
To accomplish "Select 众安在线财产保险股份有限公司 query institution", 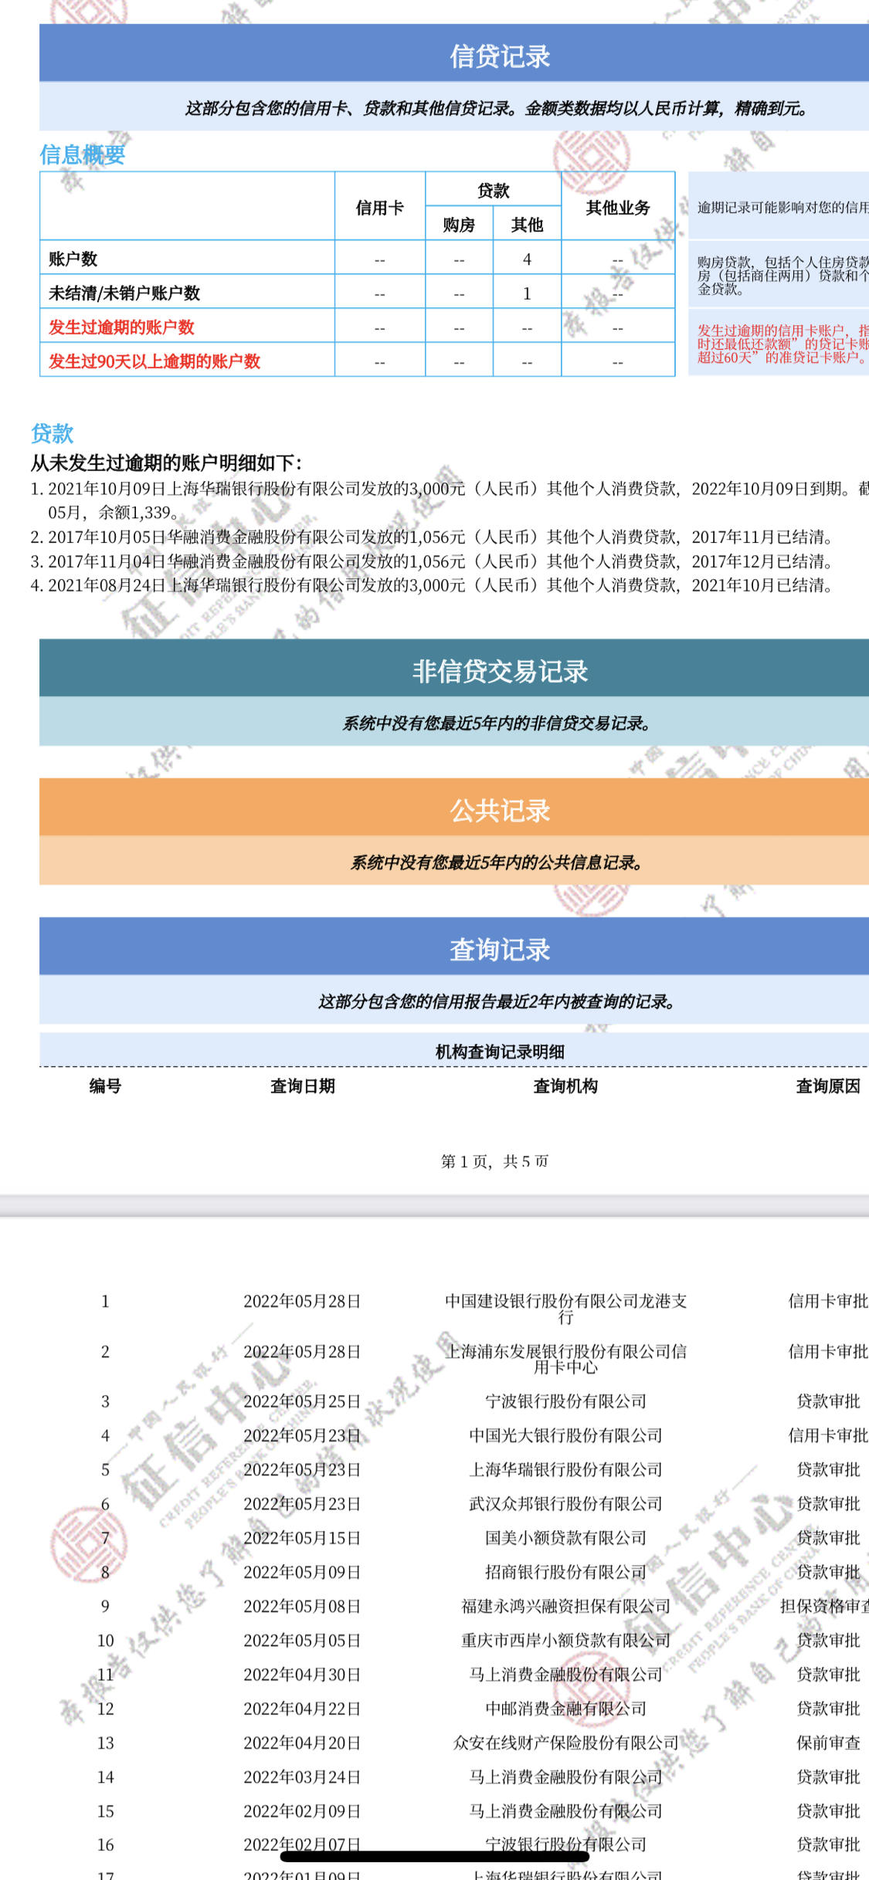I will tap(565, 1743).
